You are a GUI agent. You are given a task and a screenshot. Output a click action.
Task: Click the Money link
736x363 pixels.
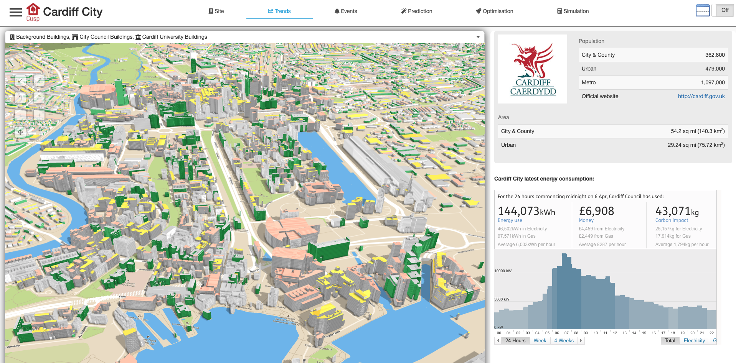click(586, 220)
